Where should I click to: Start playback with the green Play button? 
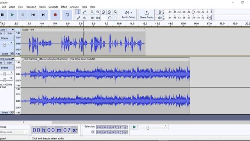(x=12, y=15)
